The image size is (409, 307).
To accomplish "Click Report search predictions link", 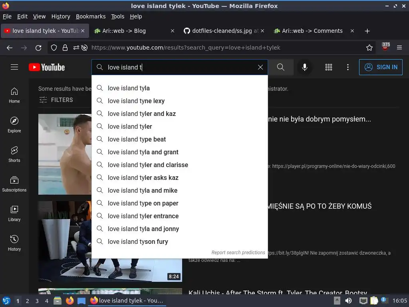I will (238, 253).
